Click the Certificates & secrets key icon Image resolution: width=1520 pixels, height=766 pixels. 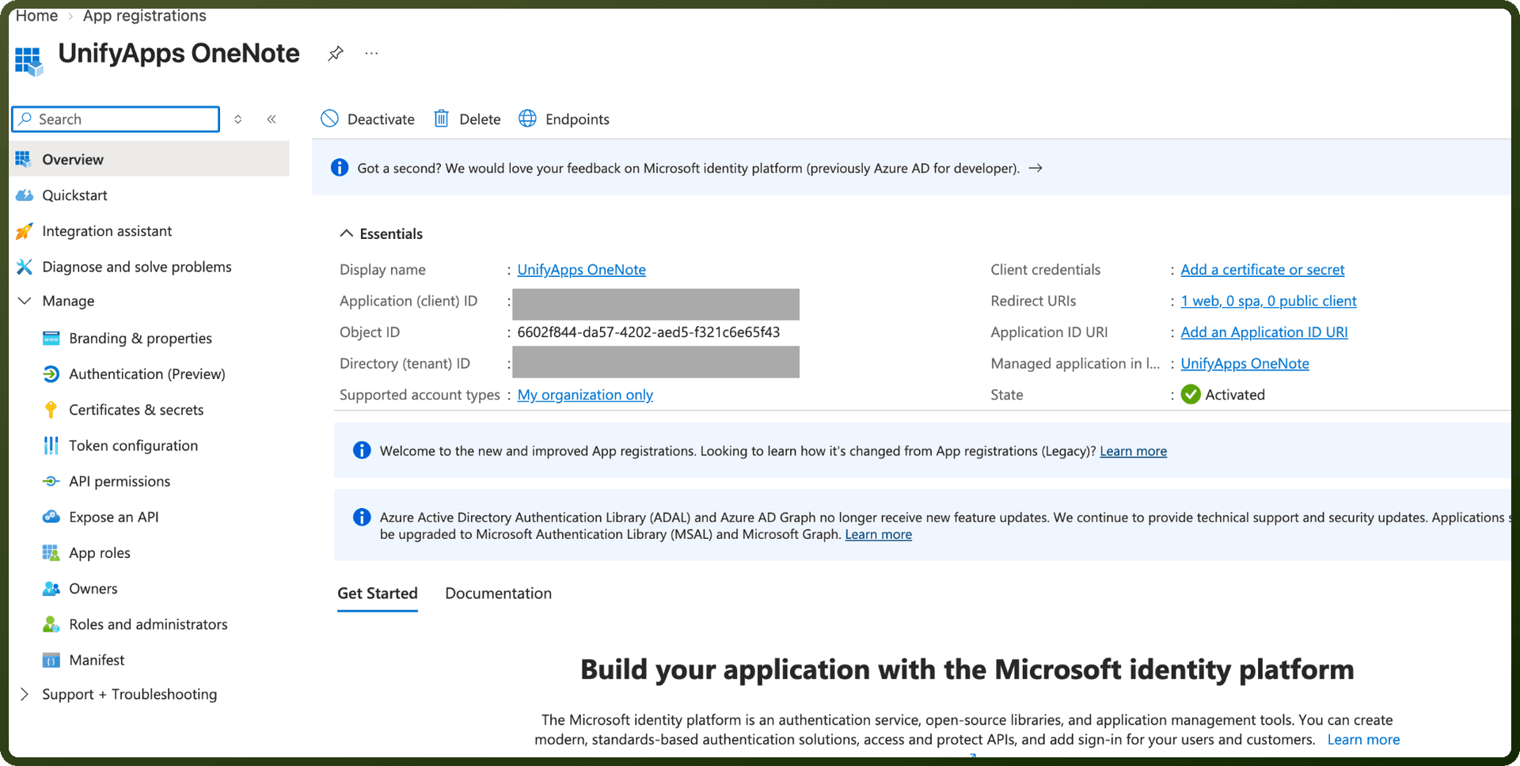click(51, 410)
